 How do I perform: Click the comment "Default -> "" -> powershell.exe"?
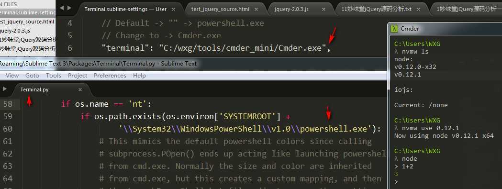pyautogui.click(x=182, y=23)
